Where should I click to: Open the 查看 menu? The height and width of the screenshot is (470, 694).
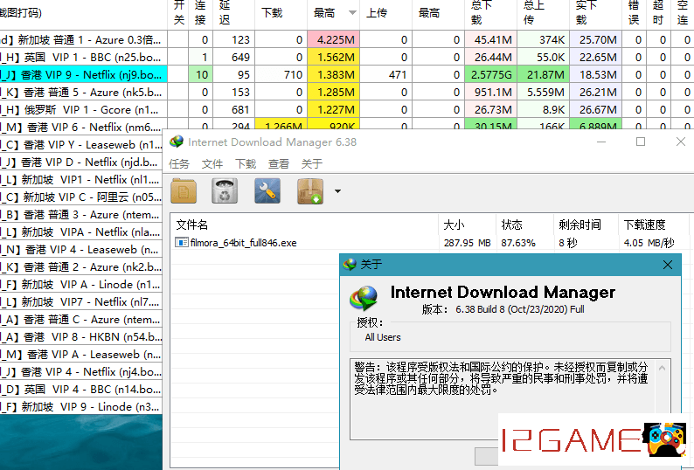[279, 163]
